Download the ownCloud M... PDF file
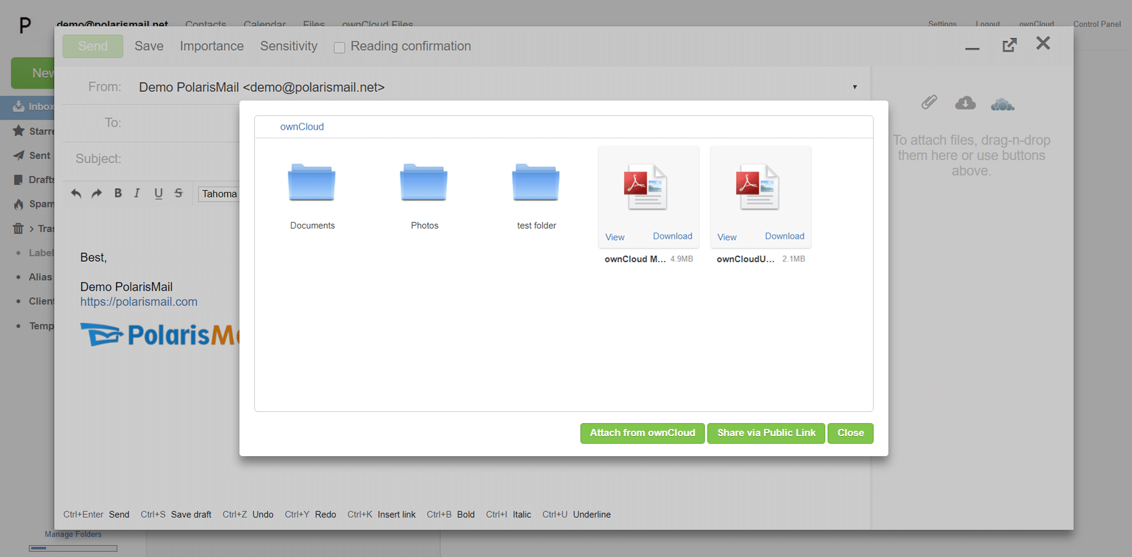This screenshot has height=557, width=1132. pyautogui.click(x=672, y=236)
